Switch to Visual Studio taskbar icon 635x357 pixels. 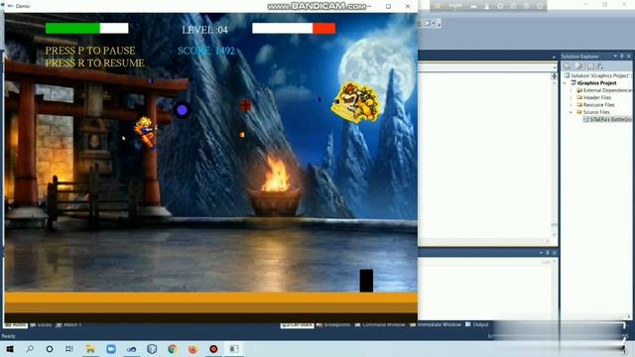(132, 348)
